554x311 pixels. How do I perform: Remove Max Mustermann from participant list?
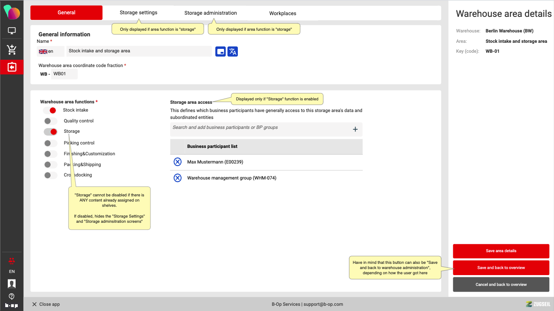[177, 162]
